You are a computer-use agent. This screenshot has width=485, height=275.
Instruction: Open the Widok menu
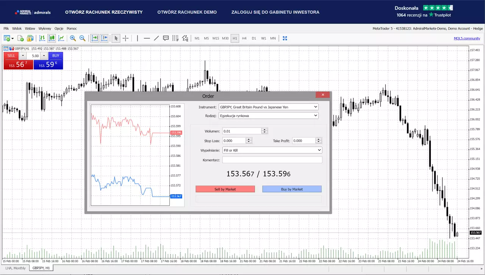[17, 28]
